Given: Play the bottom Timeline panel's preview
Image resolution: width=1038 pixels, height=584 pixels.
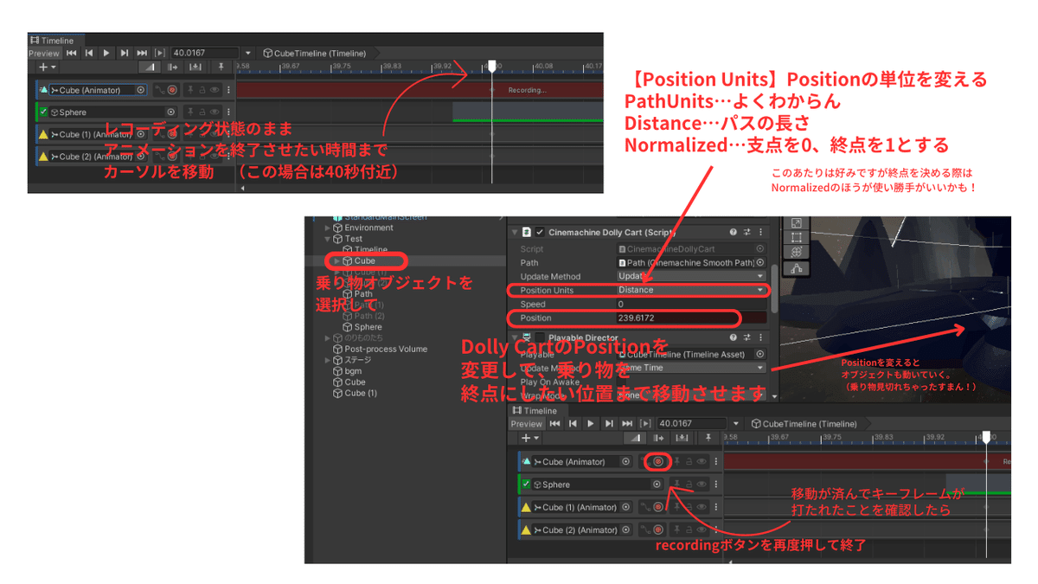Looking at the screenshot, I should (x=590, y=423).
